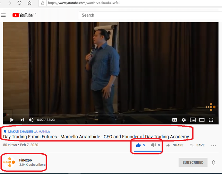Open video settings gear

[x=183, y=120]
